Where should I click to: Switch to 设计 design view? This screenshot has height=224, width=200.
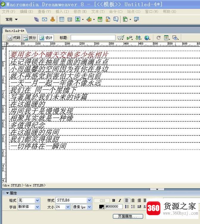(x=46, y=38)
